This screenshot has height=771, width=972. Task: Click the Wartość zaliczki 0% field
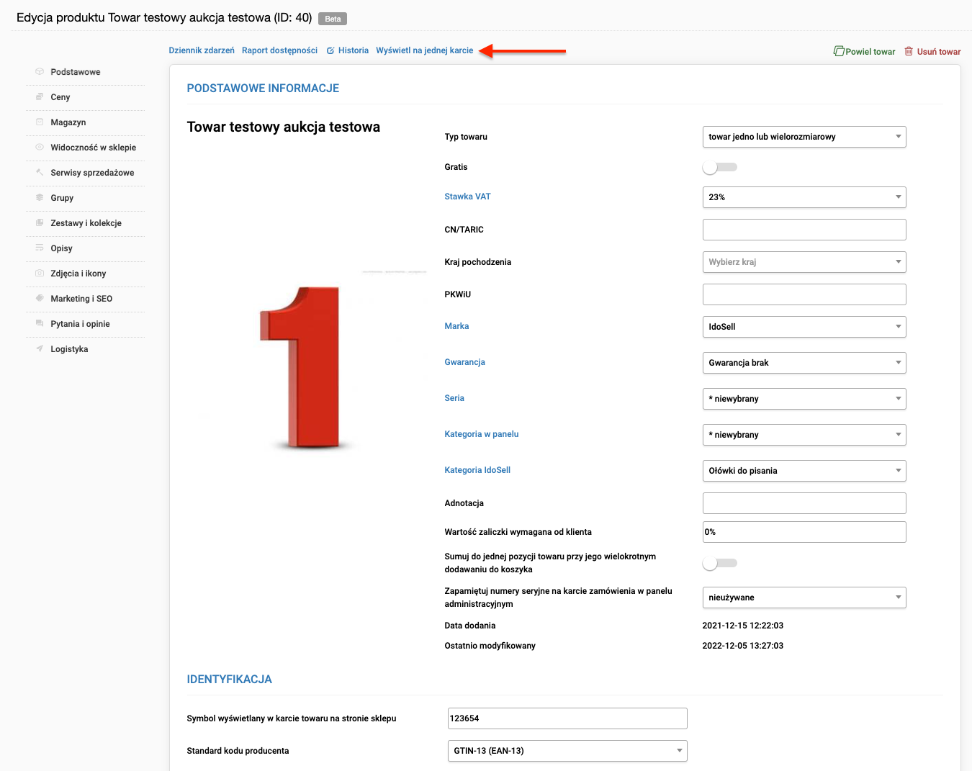[804, 532]
